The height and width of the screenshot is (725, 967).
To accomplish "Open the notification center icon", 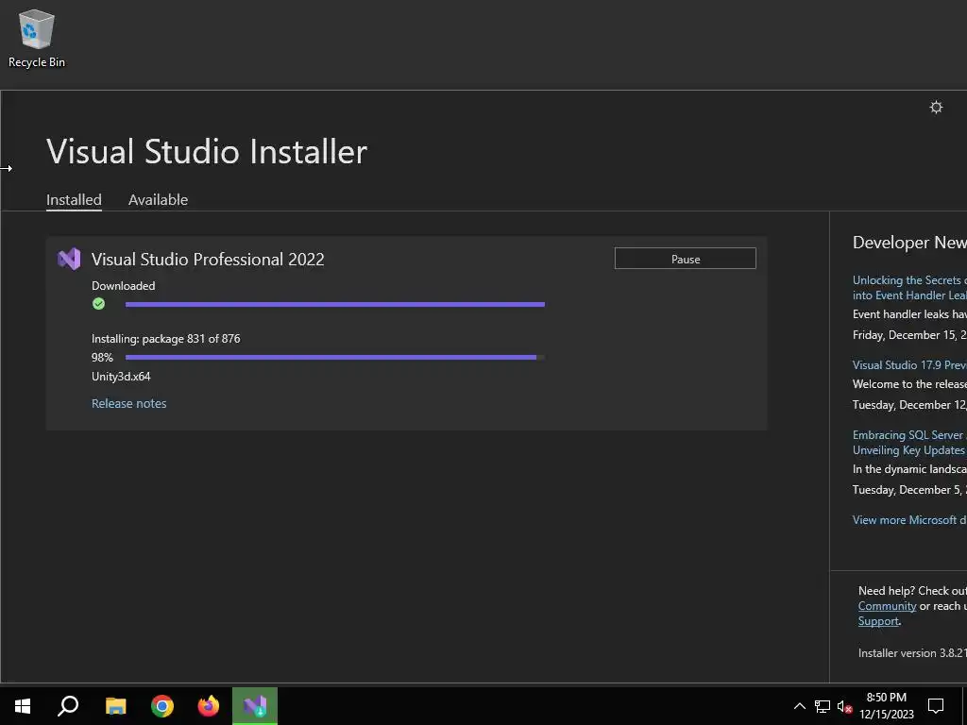I will coord(936,706).
